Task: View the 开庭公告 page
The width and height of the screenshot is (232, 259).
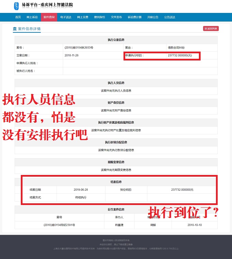Action: tap(153, 17)
